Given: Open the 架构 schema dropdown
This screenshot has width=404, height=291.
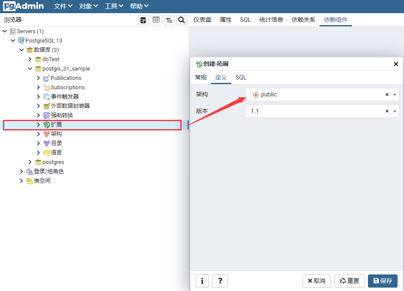Looking at the screenshot, I should (x=396, y=94).
